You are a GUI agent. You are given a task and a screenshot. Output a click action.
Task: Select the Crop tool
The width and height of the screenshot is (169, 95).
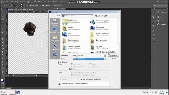click(3, 26)
